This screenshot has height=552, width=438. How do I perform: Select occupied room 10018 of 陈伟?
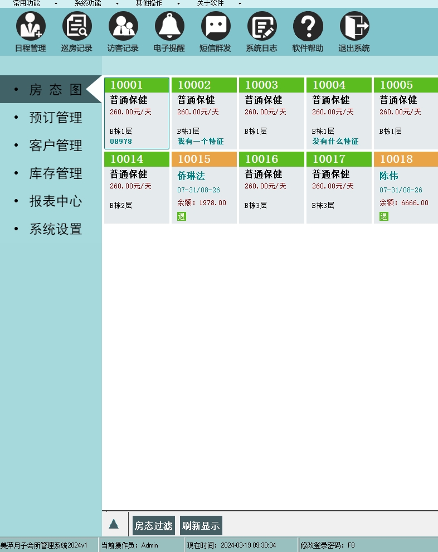[x=406, y=187]
